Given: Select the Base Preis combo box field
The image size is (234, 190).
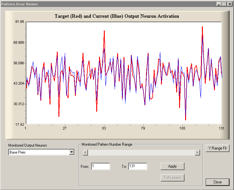Looking at the screenshot, I should [x=38, y=152].
